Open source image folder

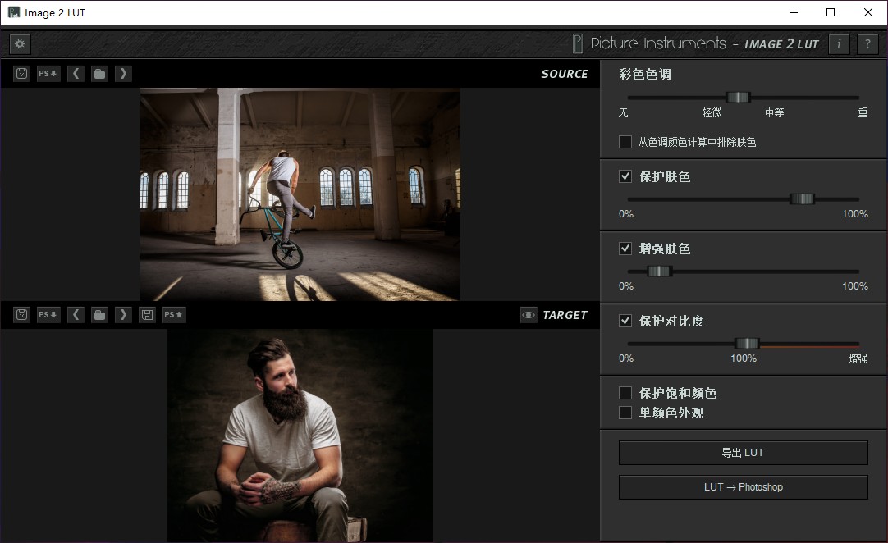pyautogui.click(x=99, y=74)
